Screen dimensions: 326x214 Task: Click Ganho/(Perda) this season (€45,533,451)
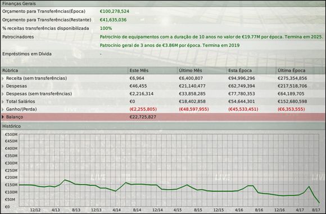pos(243,109)
